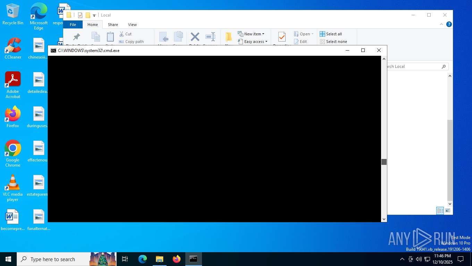Open the File menu in Explorer
This screenshot has width=472, height=266.
(73, 25)
